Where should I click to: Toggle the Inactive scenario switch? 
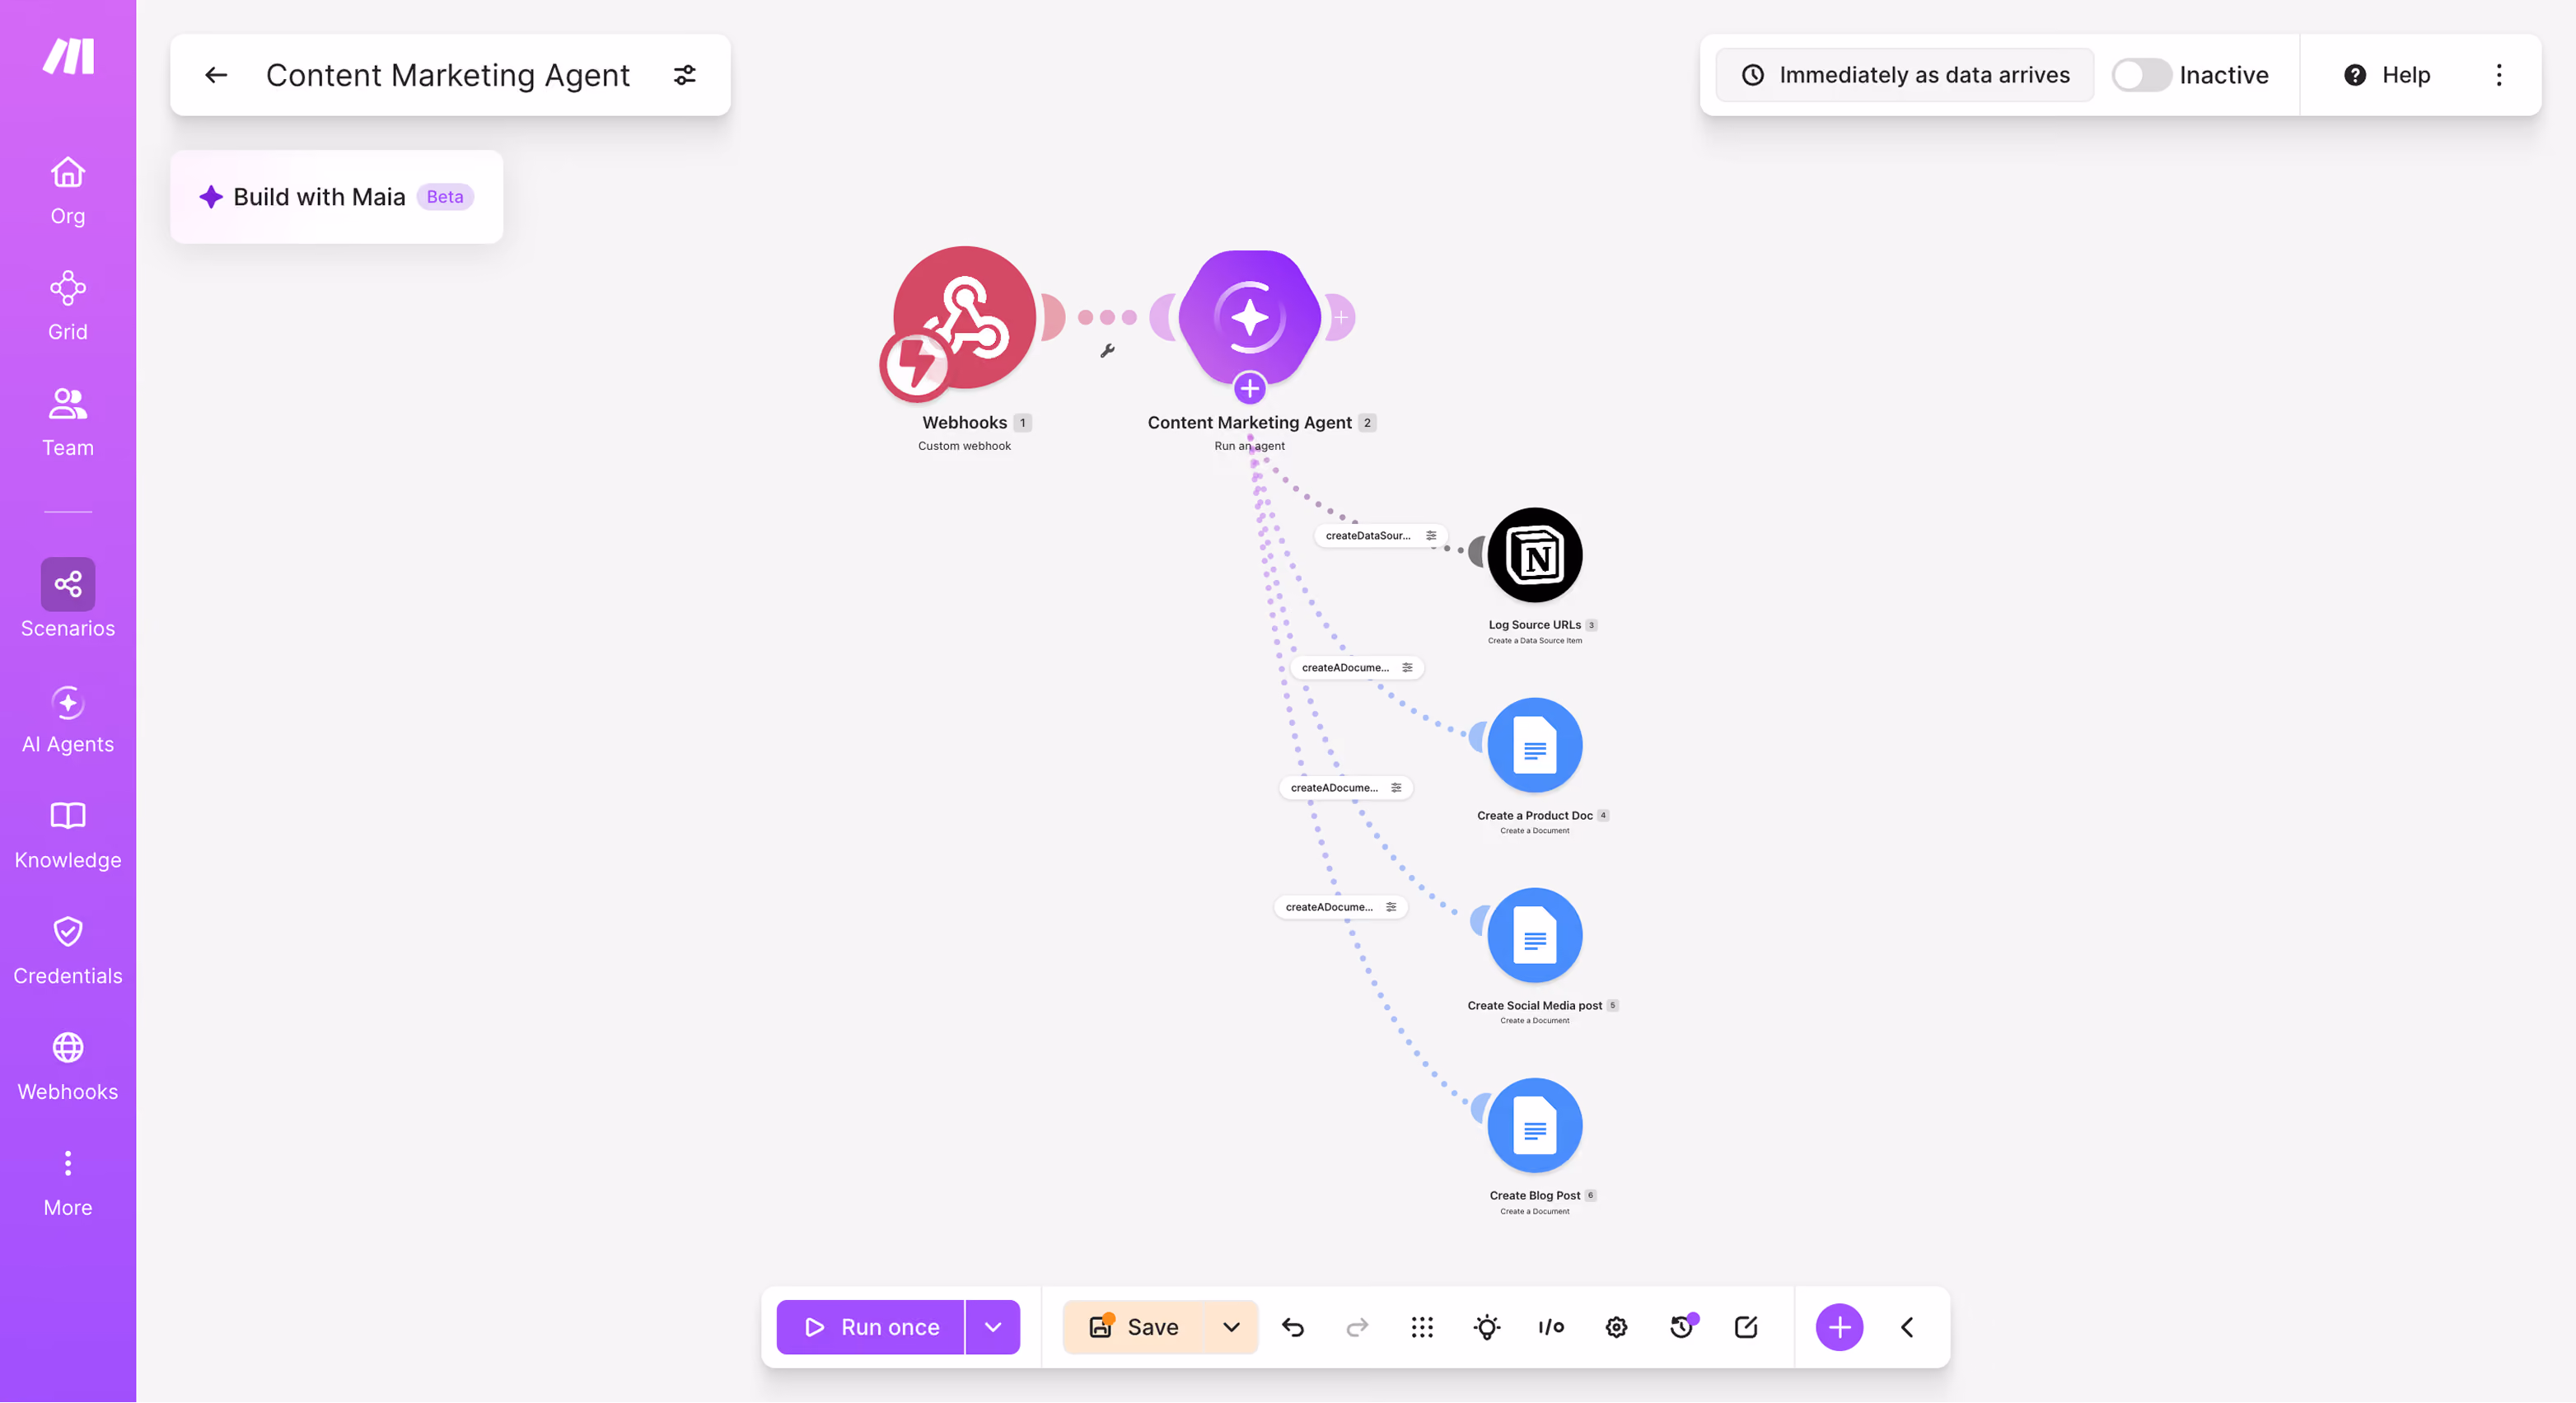click(2141, 75)
